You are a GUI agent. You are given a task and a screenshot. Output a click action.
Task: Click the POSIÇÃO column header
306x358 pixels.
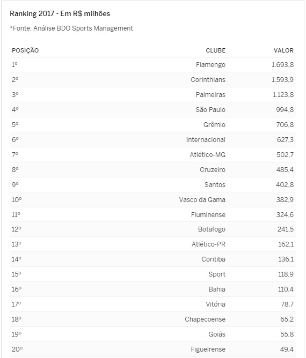(x=25, y=50)
